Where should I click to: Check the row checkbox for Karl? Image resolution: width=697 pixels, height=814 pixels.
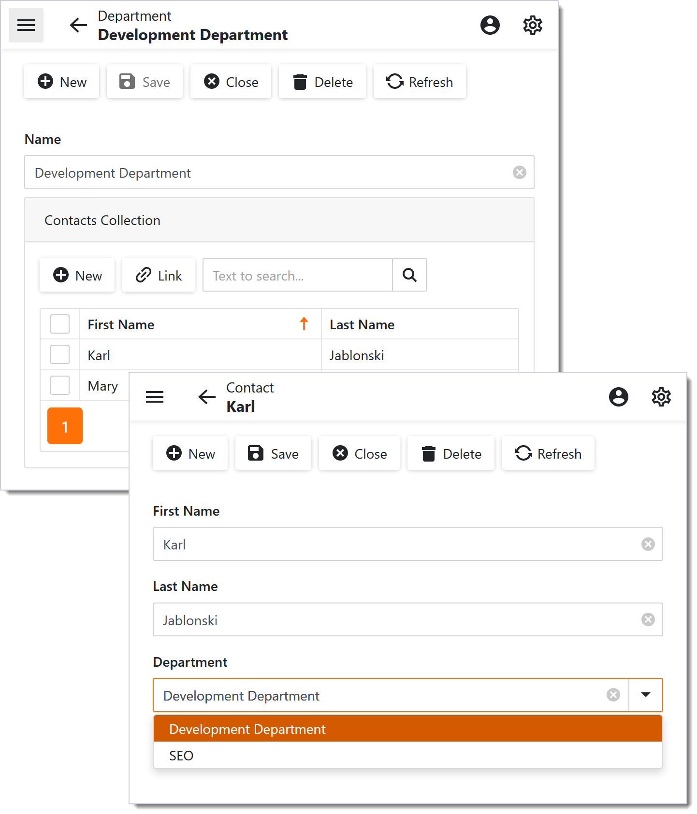[x=60, y=355]
